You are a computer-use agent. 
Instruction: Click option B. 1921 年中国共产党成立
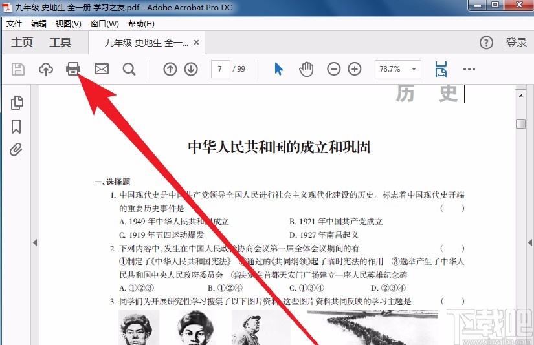click(x=336, y=222)
